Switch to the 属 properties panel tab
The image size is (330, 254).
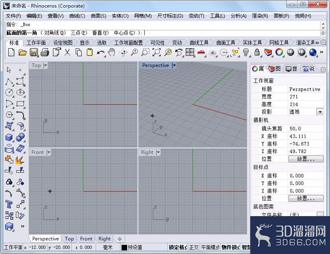(x=258, y=69)
